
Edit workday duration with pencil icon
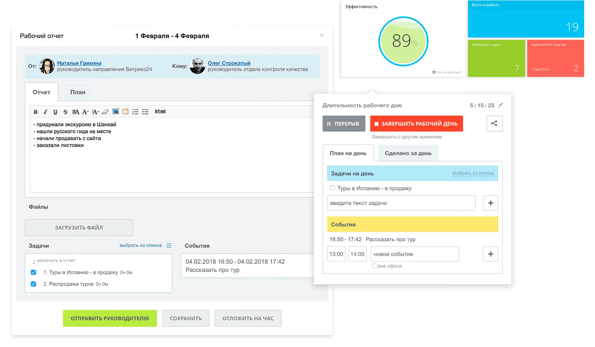500,105
